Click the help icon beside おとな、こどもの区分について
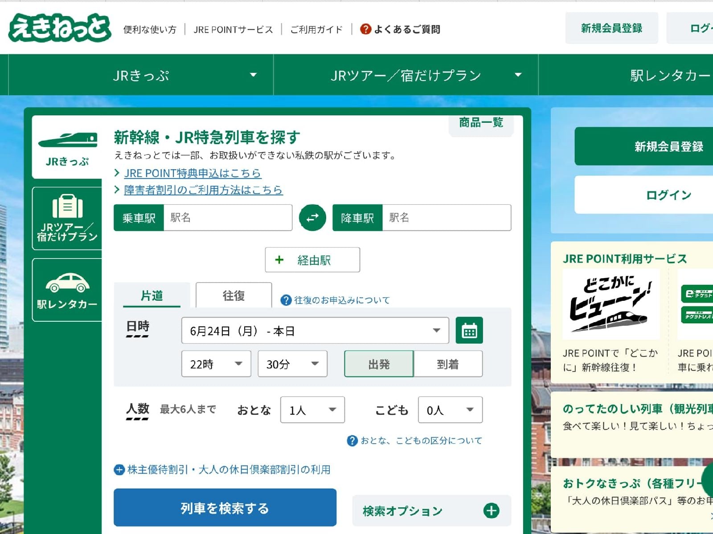713x534 pixels. tap(352, 441)
